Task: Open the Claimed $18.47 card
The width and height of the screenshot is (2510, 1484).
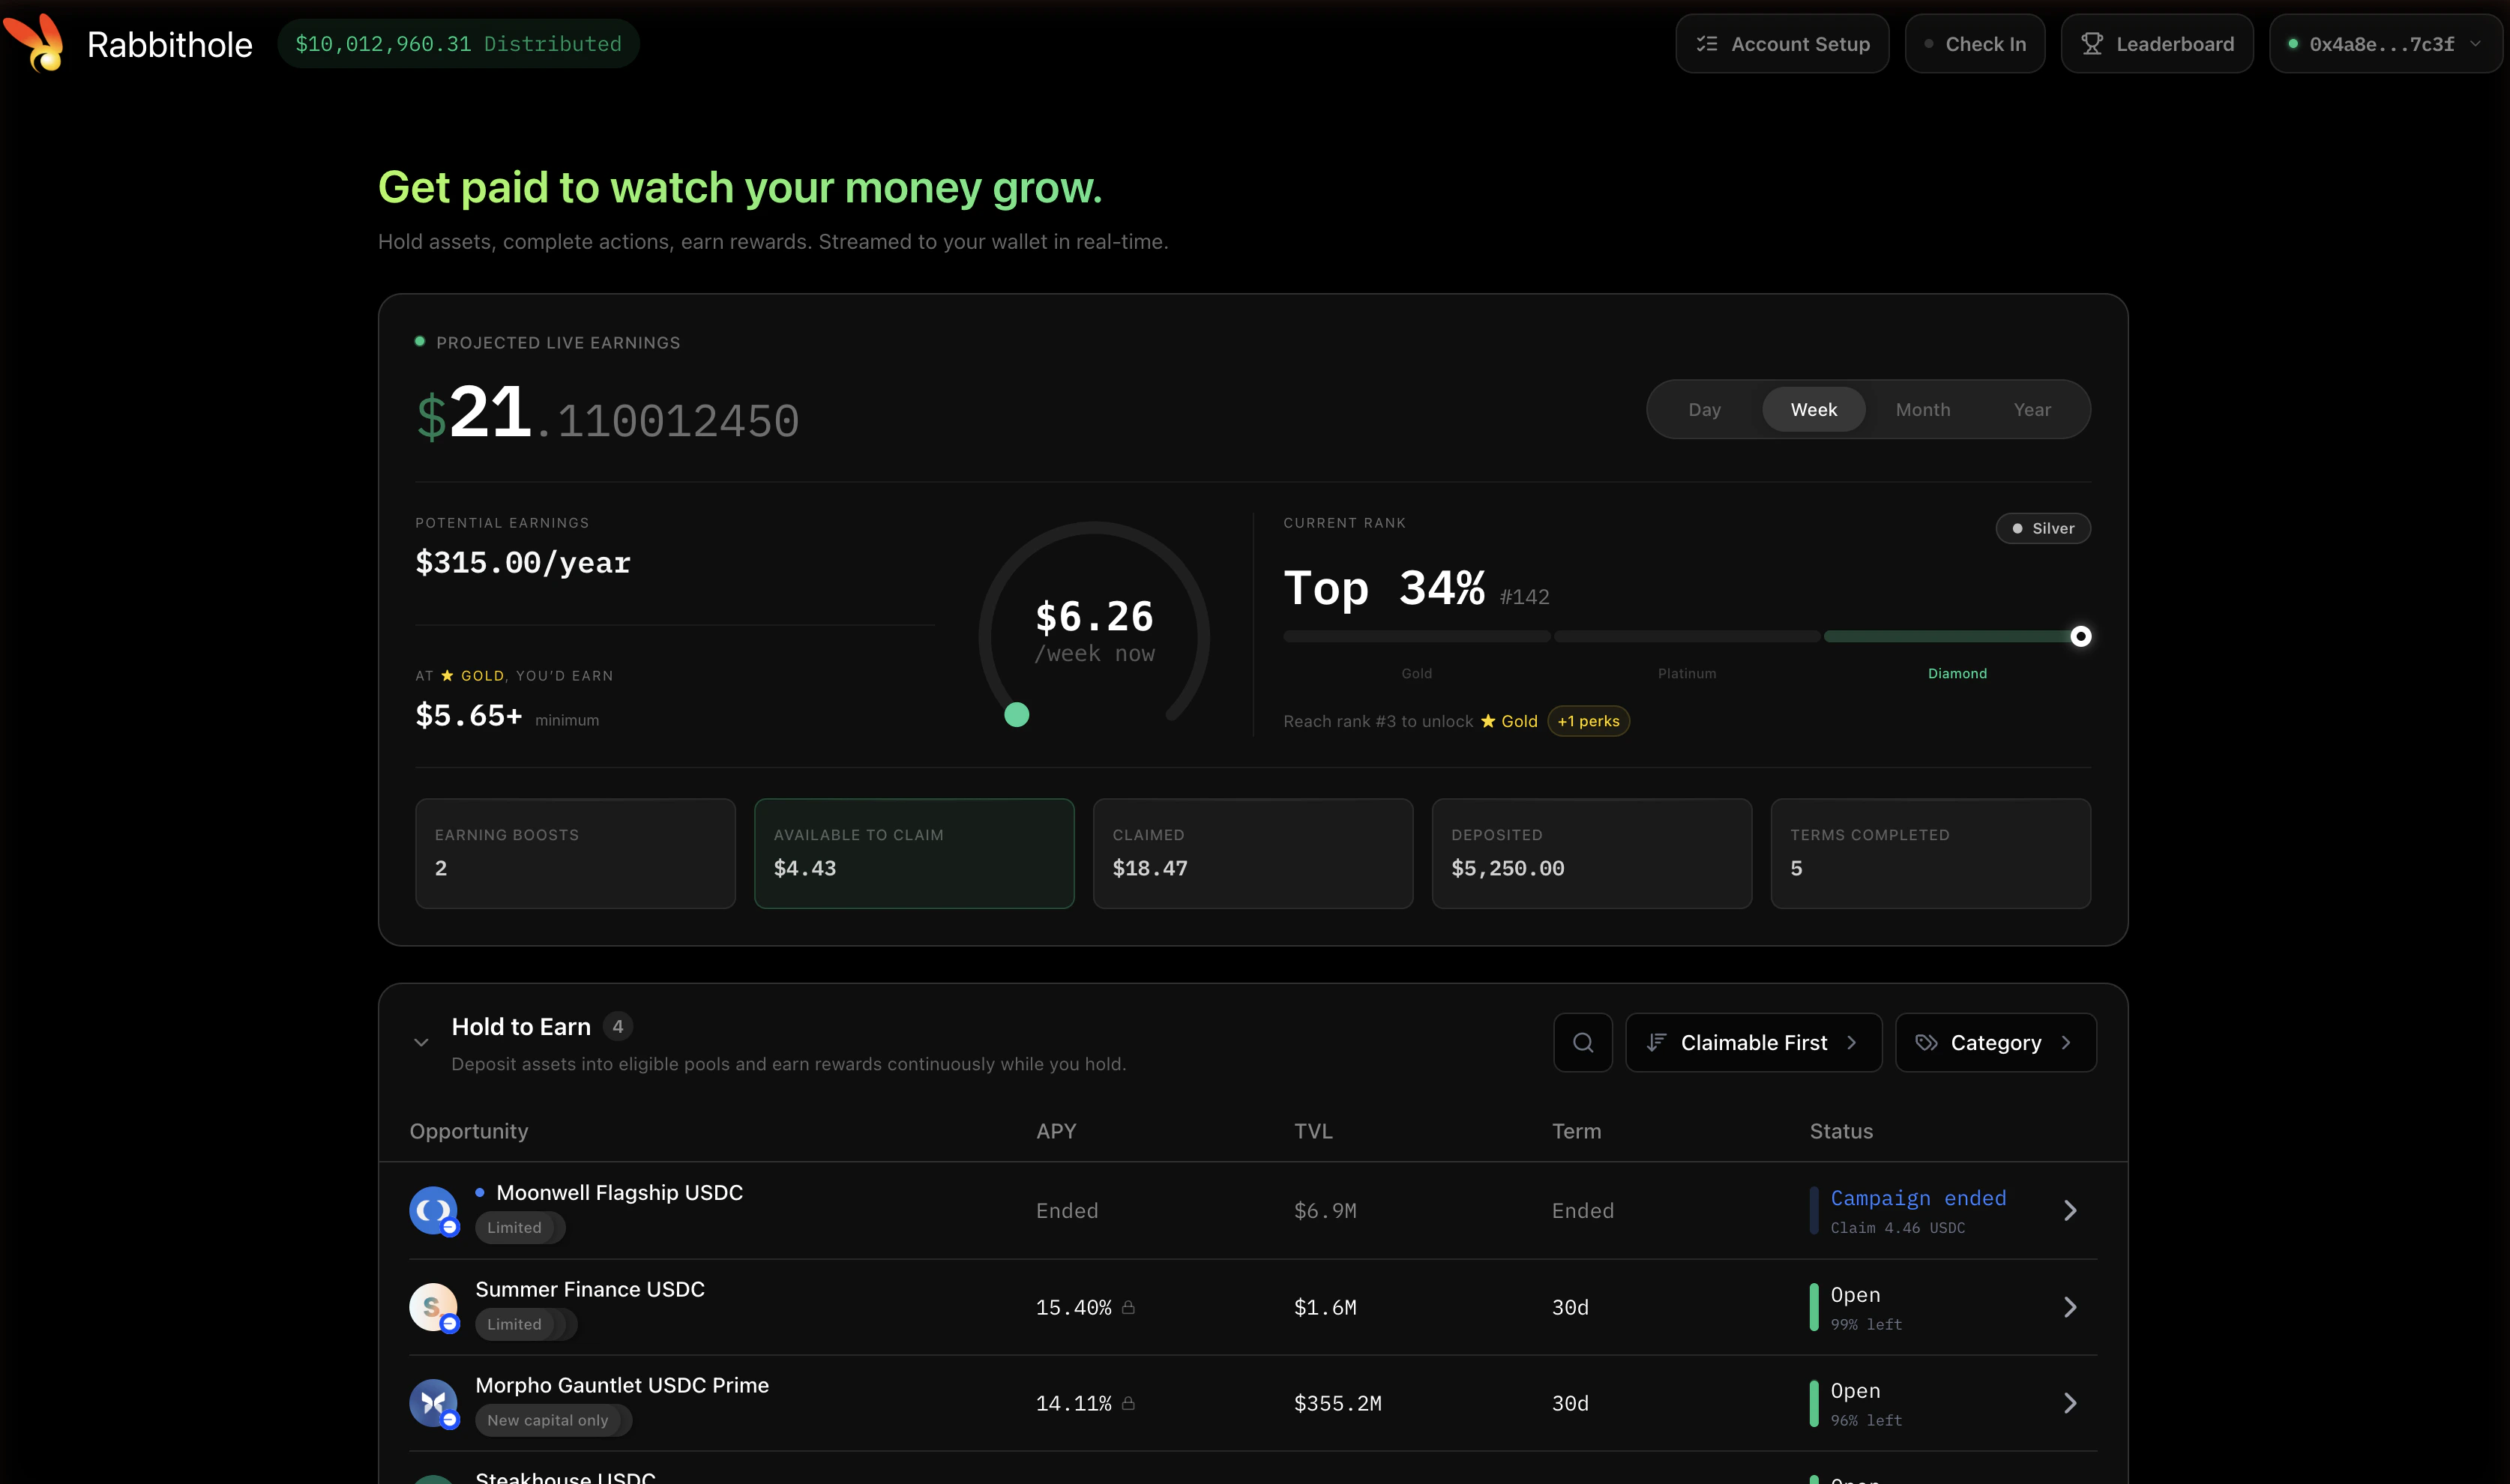Action: pos(1253,853)
